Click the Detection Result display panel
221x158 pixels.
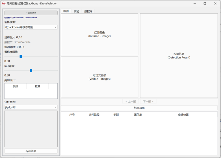[179, 56]
